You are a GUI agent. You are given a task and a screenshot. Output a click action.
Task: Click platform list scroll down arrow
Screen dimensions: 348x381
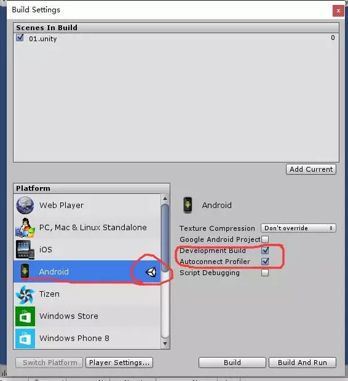(165, 343)
